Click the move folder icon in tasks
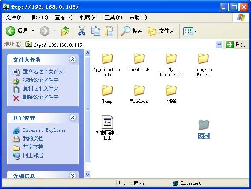The height and width of the screenshot is (189, 251). point(16,81)
